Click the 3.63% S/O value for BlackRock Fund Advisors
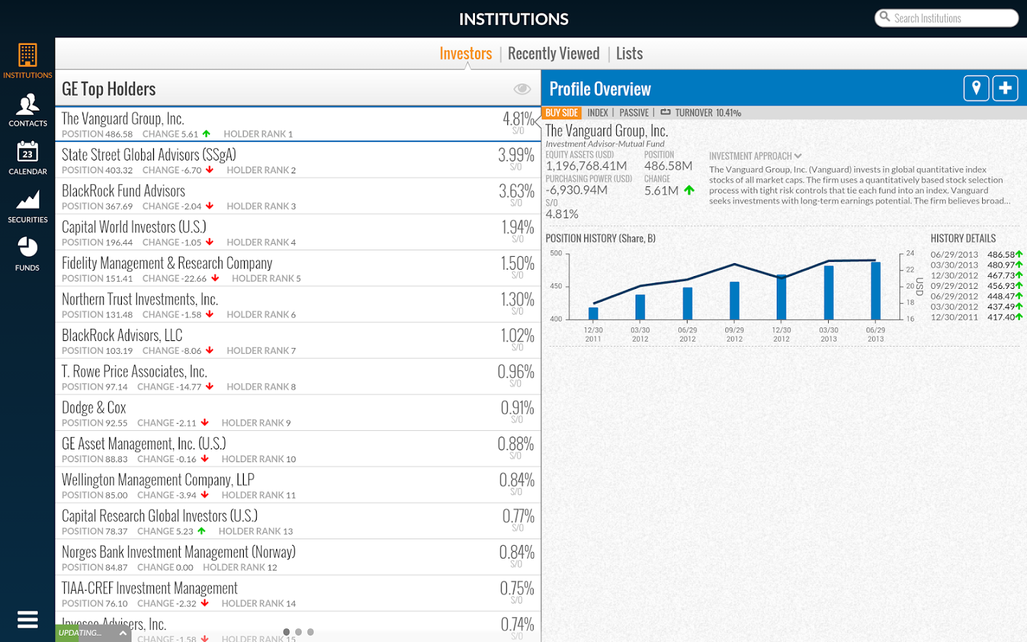Image resolution: width=1027 pixels, height=642 pixels. coord(516,191)
